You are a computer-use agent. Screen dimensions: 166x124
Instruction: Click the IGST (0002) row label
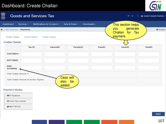12,60
